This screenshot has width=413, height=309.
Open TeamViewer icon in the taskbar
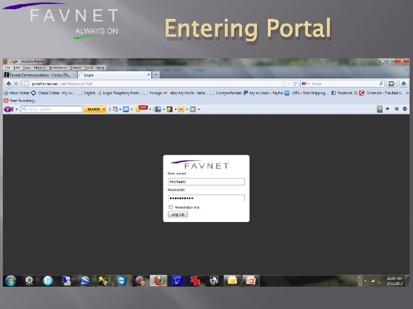click(x=122, y=281)
